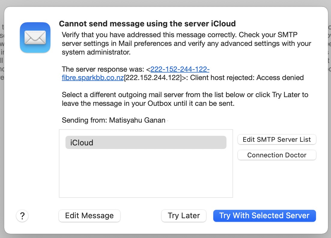Click the Mail envelope app icon
This screenshot has height=238, width=331.
point(35,37)
